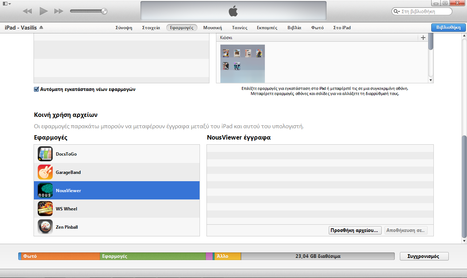Select the GarageBand app icon
467x278 pixels.
pos(45,172)
